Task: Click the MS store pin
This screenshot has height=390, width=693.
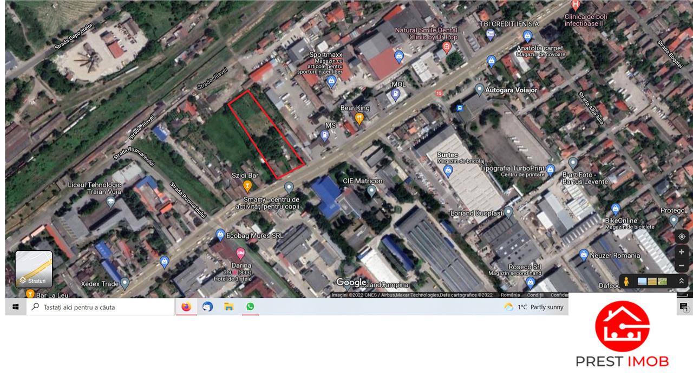Action: [325, 136]
